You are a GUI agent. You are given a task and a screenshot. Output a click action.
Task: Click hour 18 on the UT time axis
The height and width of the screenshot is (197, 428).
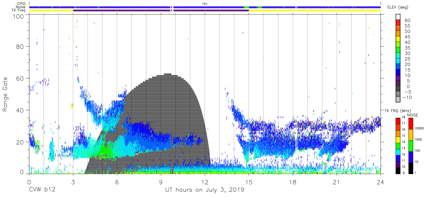(293, 182)
